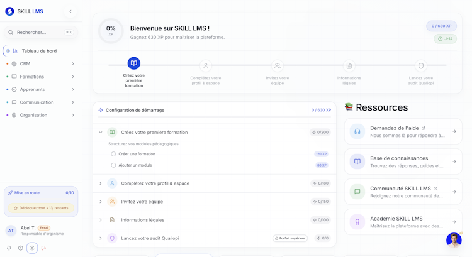
Task: Check the Créer une formation circle
Action: [113, 154]
